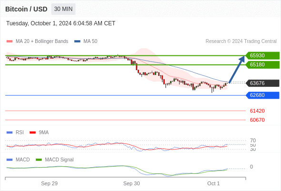281x191 pixels.
Task: Click the MACD Signal green legend marker
Action: pos(39,160)
